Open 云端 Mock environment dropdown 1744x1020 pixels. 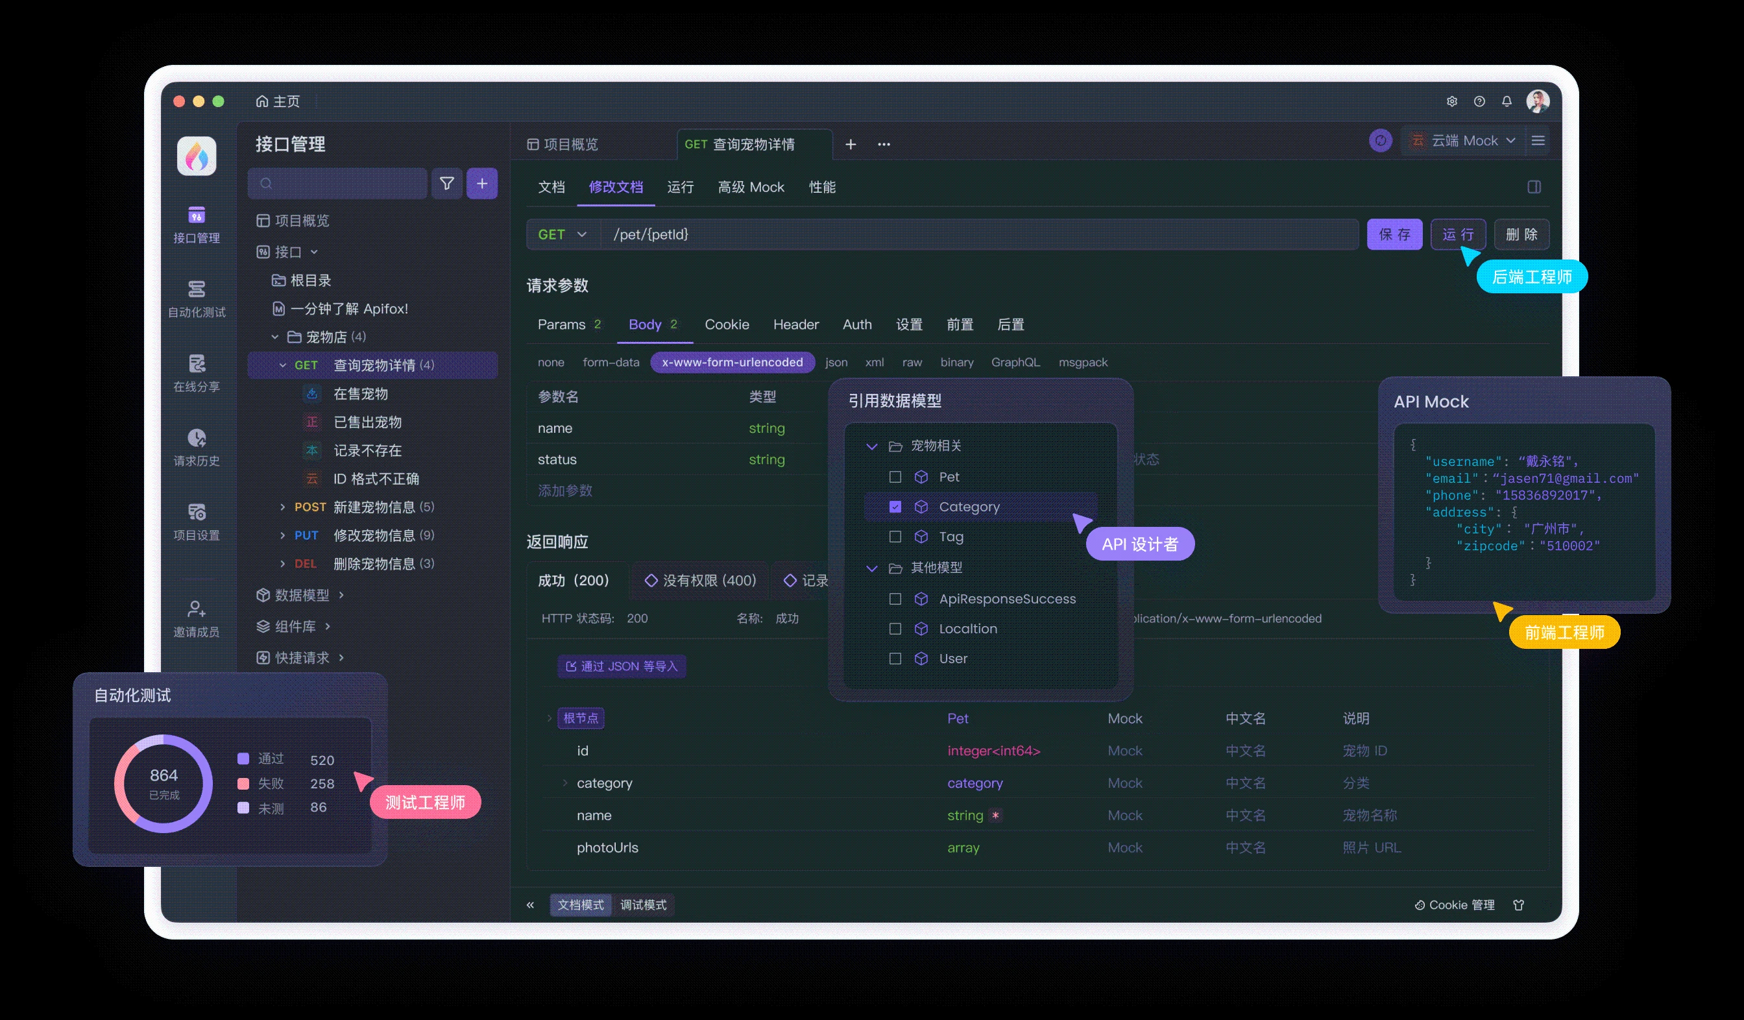[1464, 140]
